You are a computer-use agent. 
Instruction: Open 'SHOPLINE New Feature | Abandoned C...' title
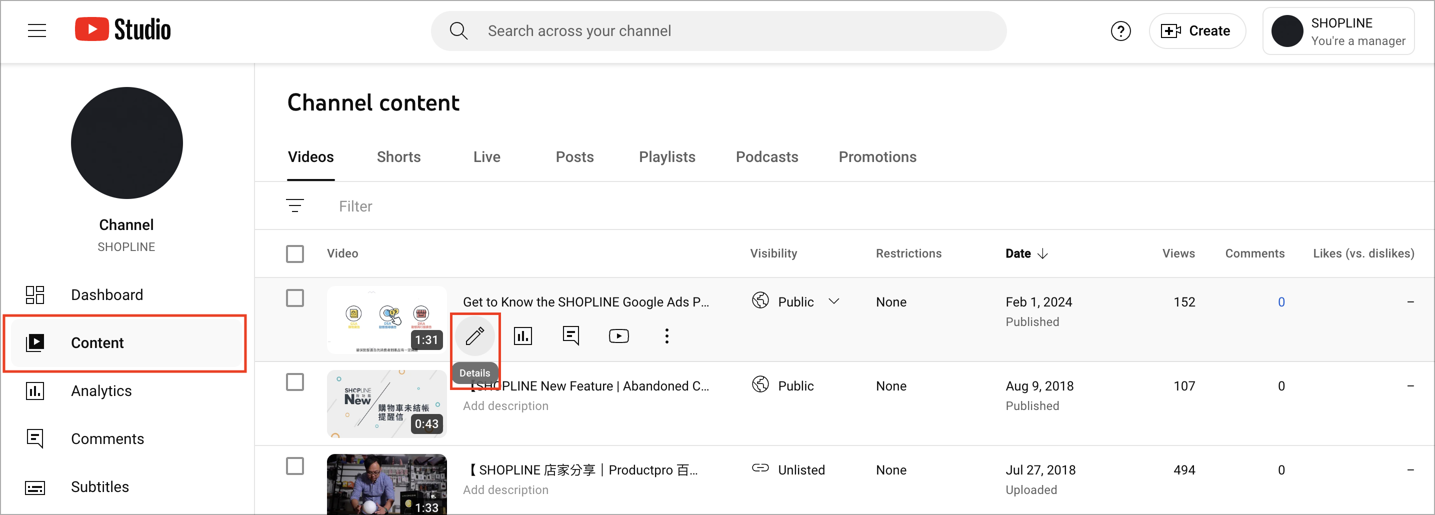(590, 385)
